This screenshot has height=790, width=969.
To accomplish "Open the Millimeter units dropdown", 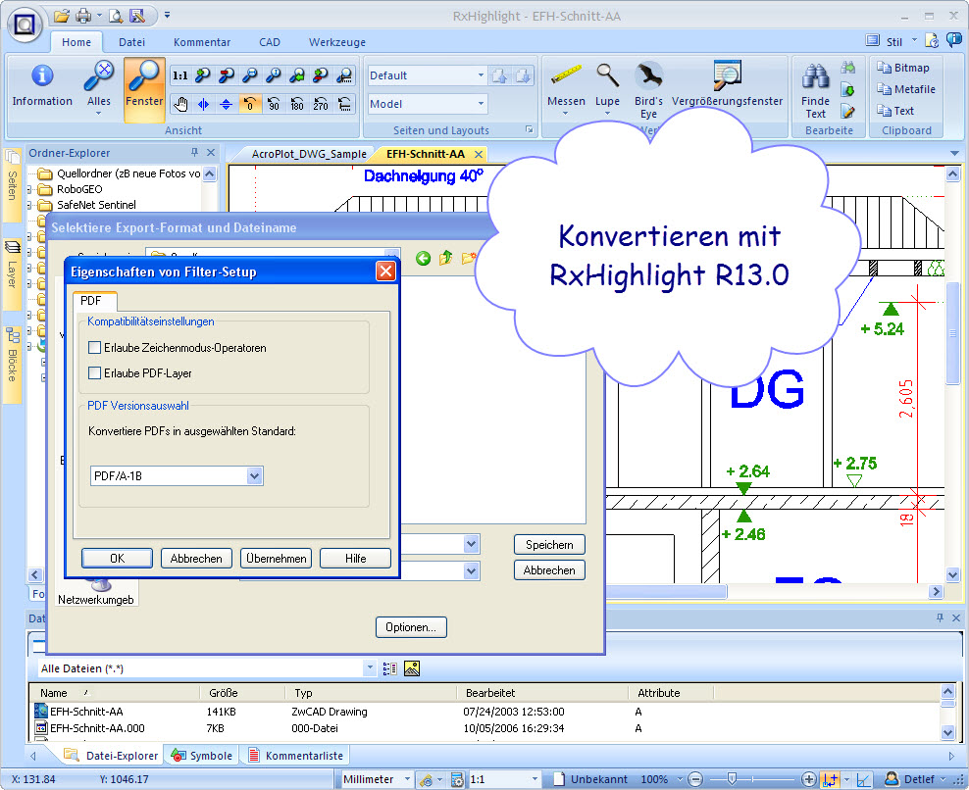I will tap(403, 779).
